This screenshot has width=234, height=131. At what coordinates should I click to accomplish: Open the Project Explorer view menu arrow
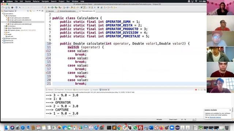[37, 11]
